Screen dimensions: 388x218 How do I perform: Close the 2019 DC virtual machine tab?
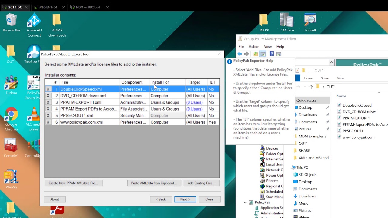26,7
